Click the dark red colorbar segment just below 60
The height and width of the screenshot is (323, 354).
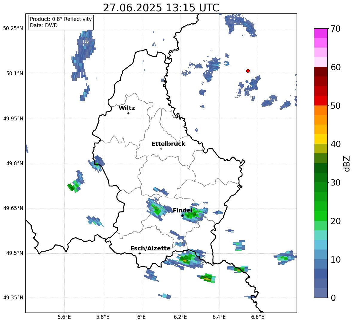(x=321, y=72)
